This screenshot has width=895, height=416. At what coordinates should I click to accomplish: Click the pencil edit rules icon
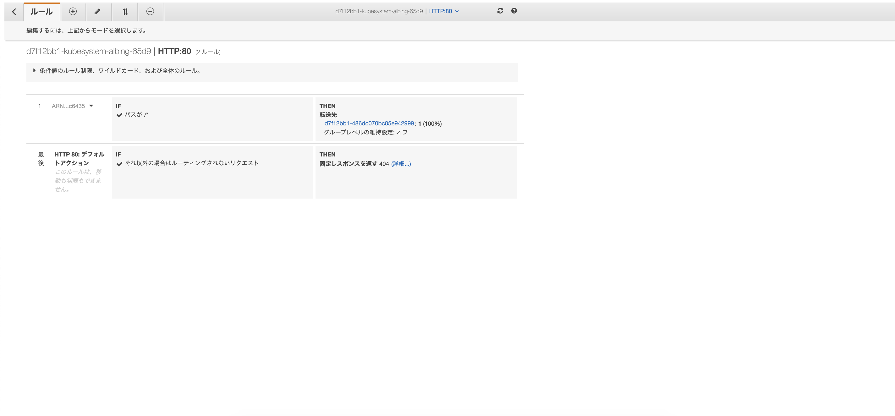(98, 11)
